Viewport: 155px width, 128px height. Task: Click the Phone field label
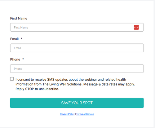15,60
